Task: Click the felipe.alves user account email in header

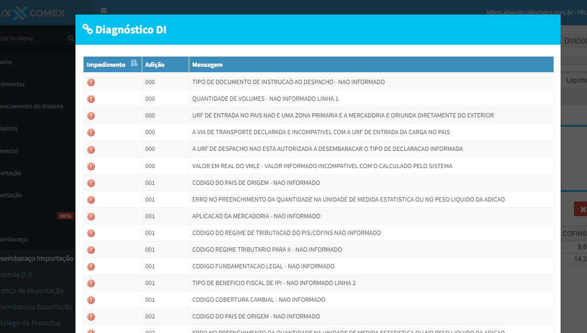Action: [529, 12]
